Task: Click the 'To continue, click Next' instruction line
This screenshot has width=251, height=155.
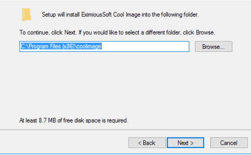Action: coord(117,32)
